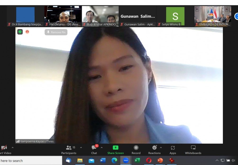Click the red recording indicator icon
238x165 pixels.
(27, 32)
